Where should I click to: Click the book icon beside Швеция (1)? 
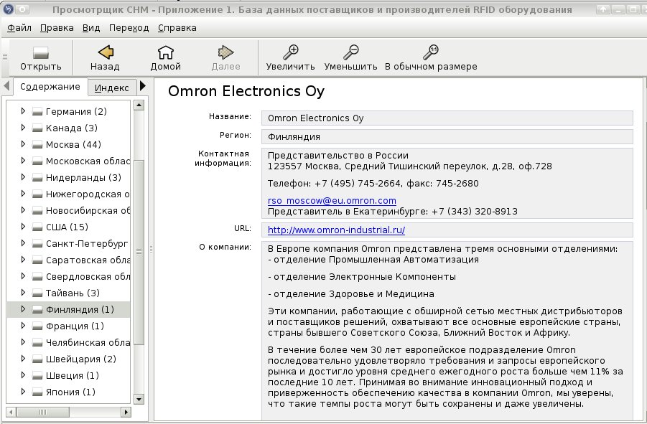coord(37,375)
